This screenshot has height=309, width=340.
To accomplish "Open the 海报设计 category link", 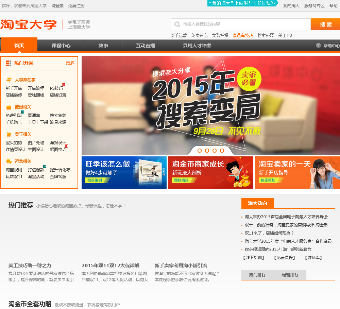I will pos(58,142).
